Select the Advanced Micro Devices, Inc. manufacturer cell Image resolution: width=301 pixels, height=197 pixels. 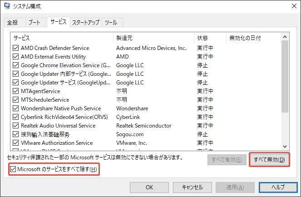click(151, 48)
